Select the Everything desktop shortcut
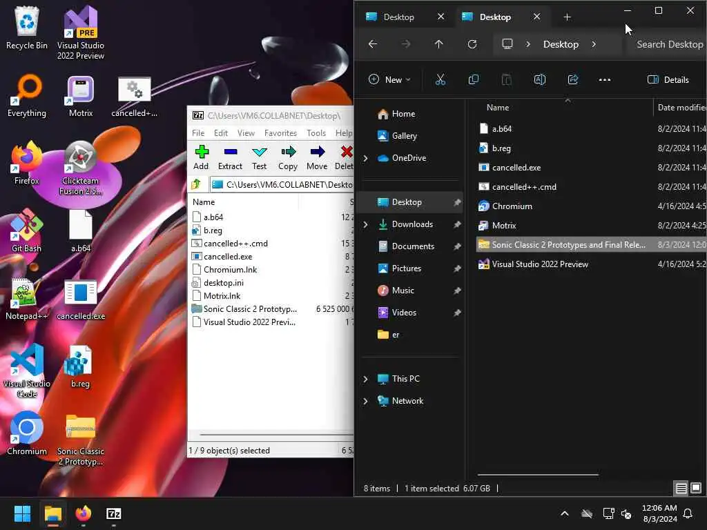The image size is (707, 530). (27, 96)
